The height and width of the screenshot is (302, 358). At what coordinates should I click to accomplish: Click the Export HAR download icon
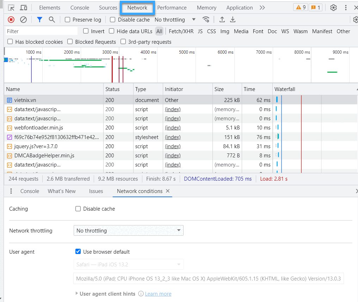tap(233, 20)
